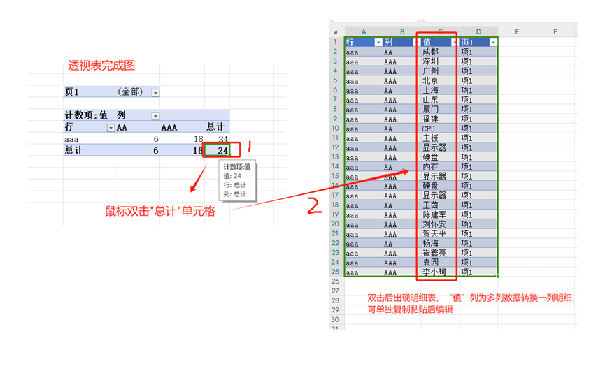Select column B header
The image size is (605, 366).
pyautogui.click(x=402, y=31)
